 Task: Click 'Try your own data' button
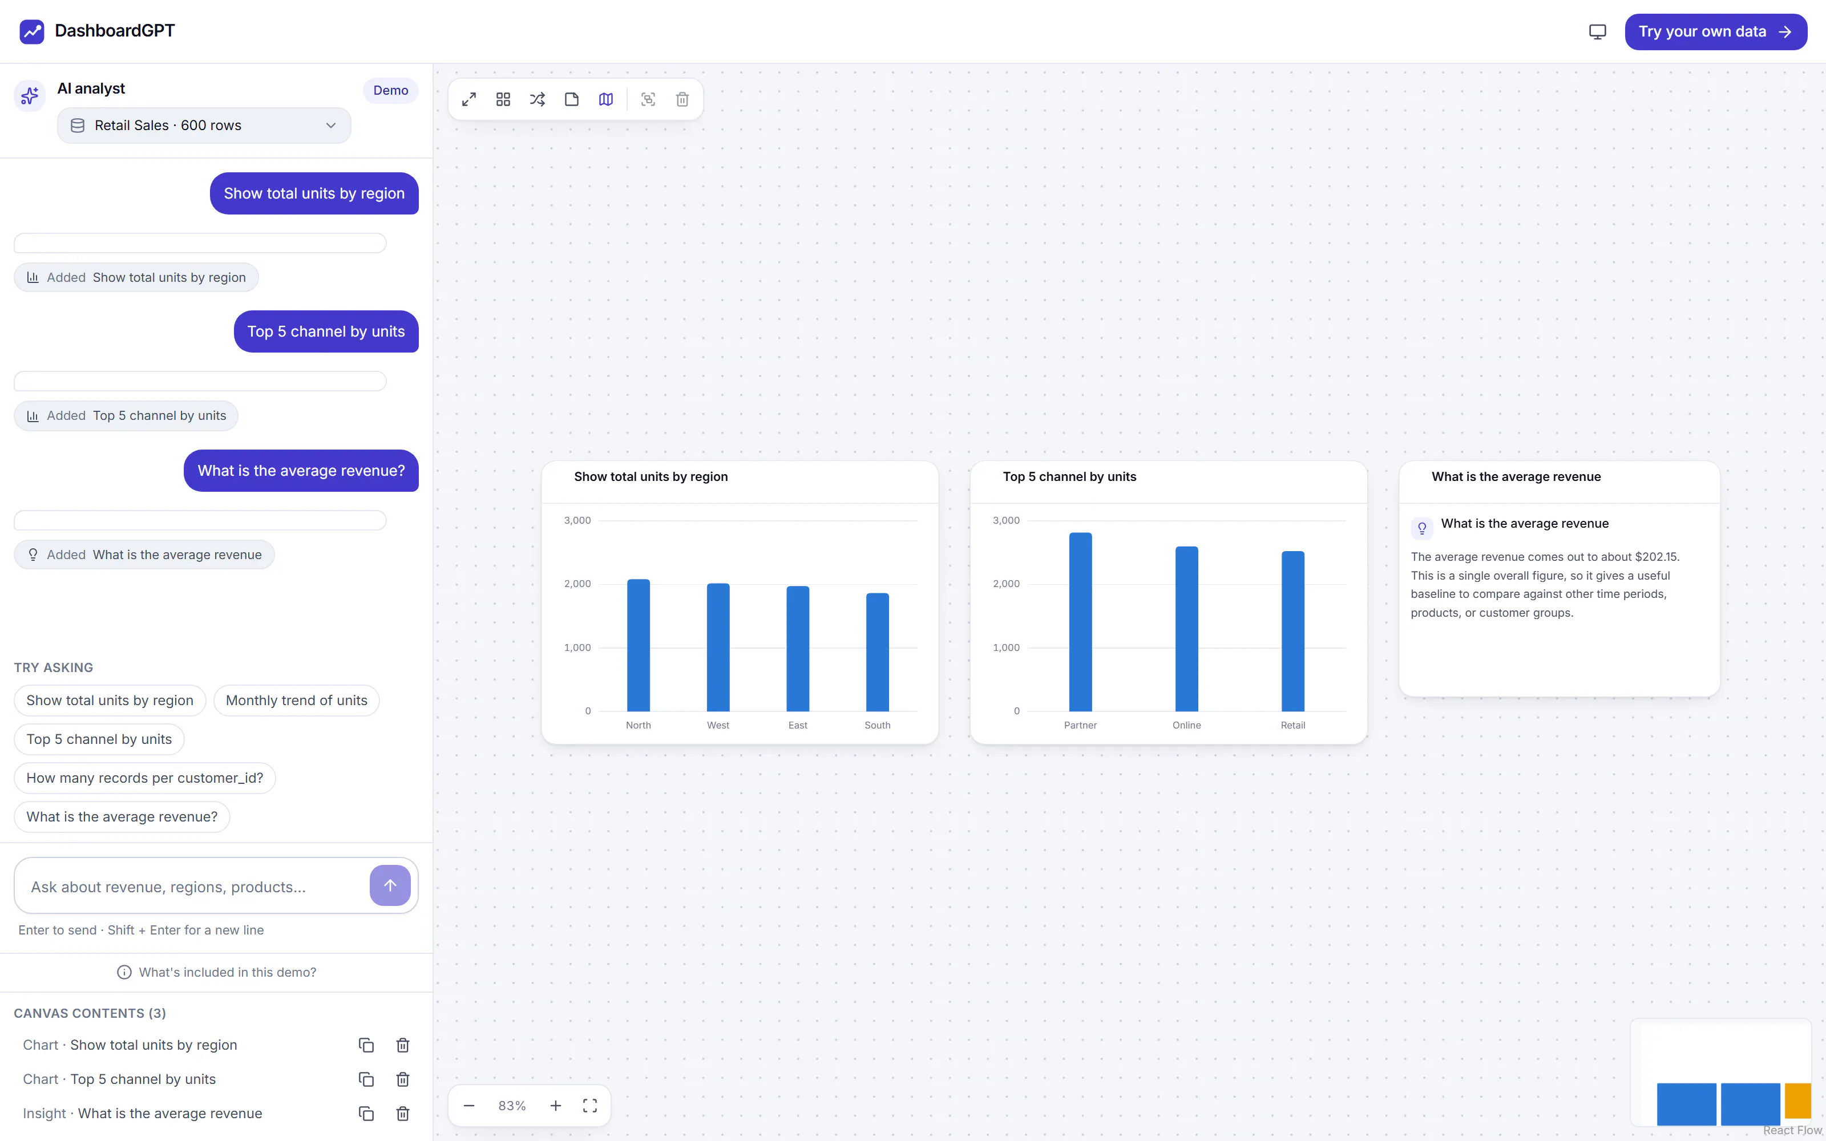(x=1716, y=32)
